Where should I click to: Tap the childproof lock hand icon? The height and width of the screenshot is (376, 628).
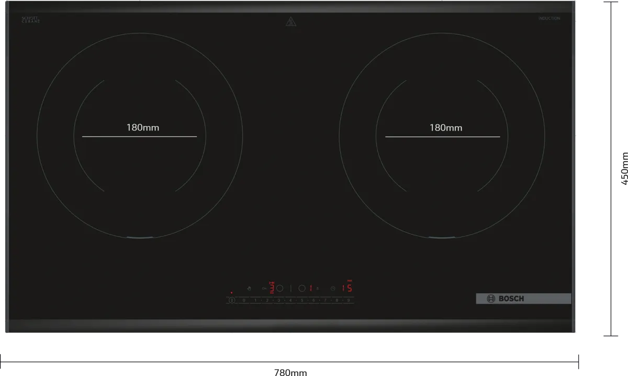point(249,288)
